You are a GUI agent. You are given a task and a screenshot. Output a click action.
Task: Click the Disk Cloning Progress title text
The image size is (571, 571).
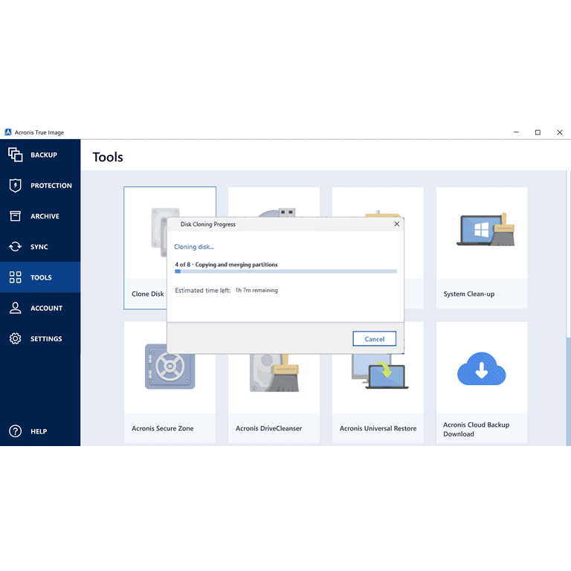click(208, 225)
